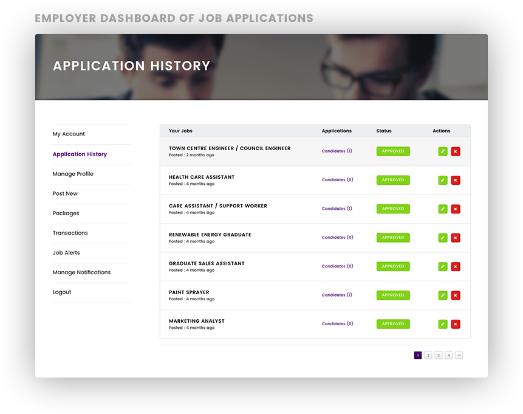523x414 pixels.
Task: Edit the Care Assistant / Support Worker job
Action: pos(443,209)
